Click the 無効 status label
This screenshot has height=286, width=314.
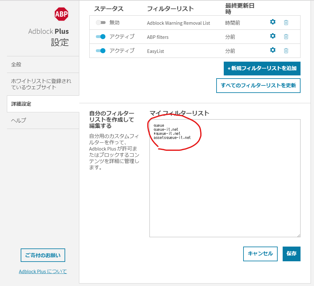coord(114,23)
